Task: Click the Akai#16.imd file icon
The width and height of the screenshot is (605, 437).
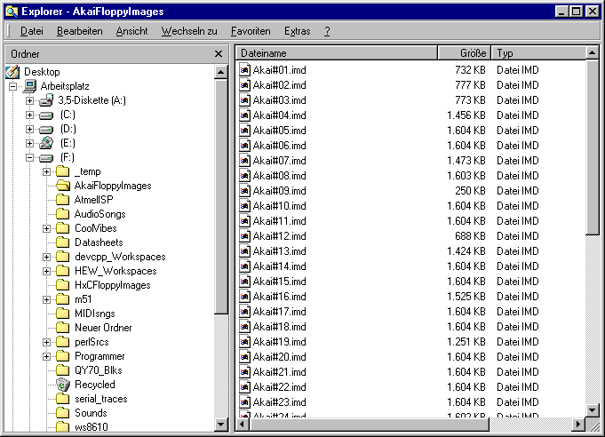Action: [244, 297]
